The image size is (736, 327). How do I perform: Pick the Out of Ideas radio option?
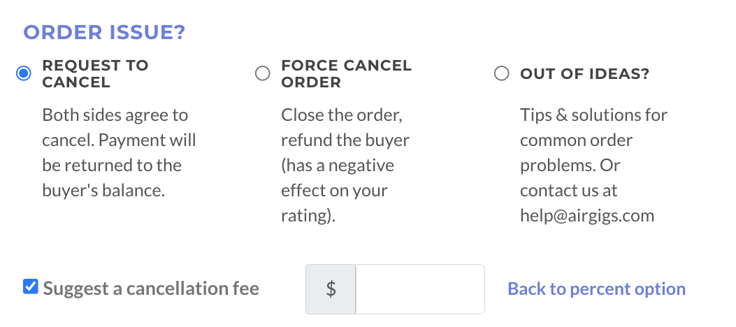pyautogui.click(x=501, y=73)
